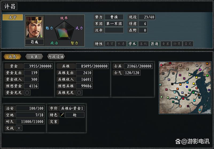214x149 pixels.
Task: Click the 荀彧 officer portrait
Action: (x=34, y=27)
